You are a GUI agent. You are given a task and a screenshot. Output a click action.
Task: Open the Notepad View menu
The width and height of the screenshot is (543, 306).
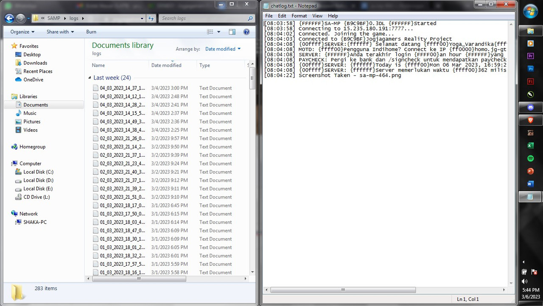click(x=317, y=16)
